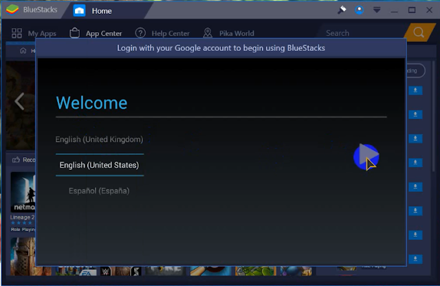Open the knight game thumbnail below Lineage 2
This screenshot has width=440, height=286.
coord(23,256)
